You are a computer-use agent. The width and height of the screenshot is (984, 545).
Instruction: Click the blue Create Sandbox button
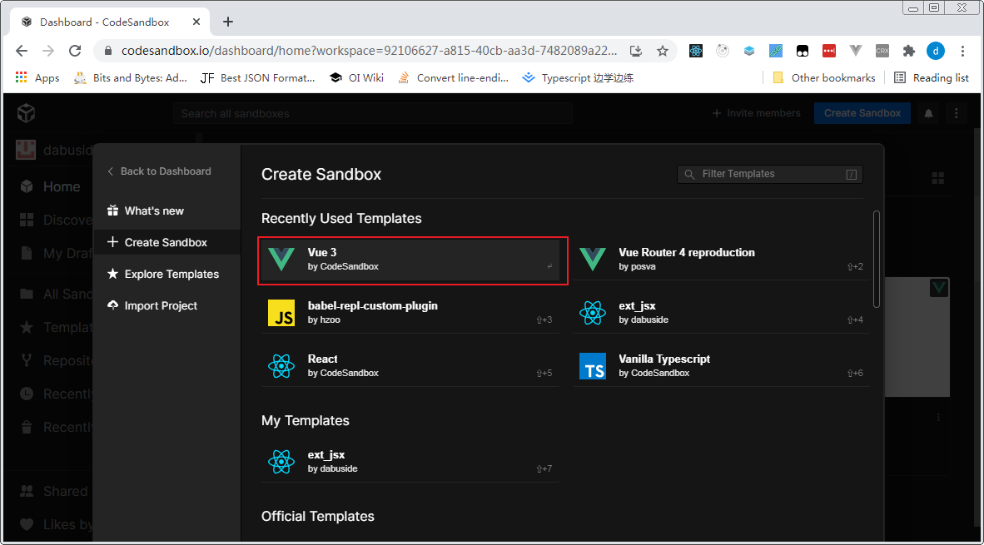click(862, 112)
